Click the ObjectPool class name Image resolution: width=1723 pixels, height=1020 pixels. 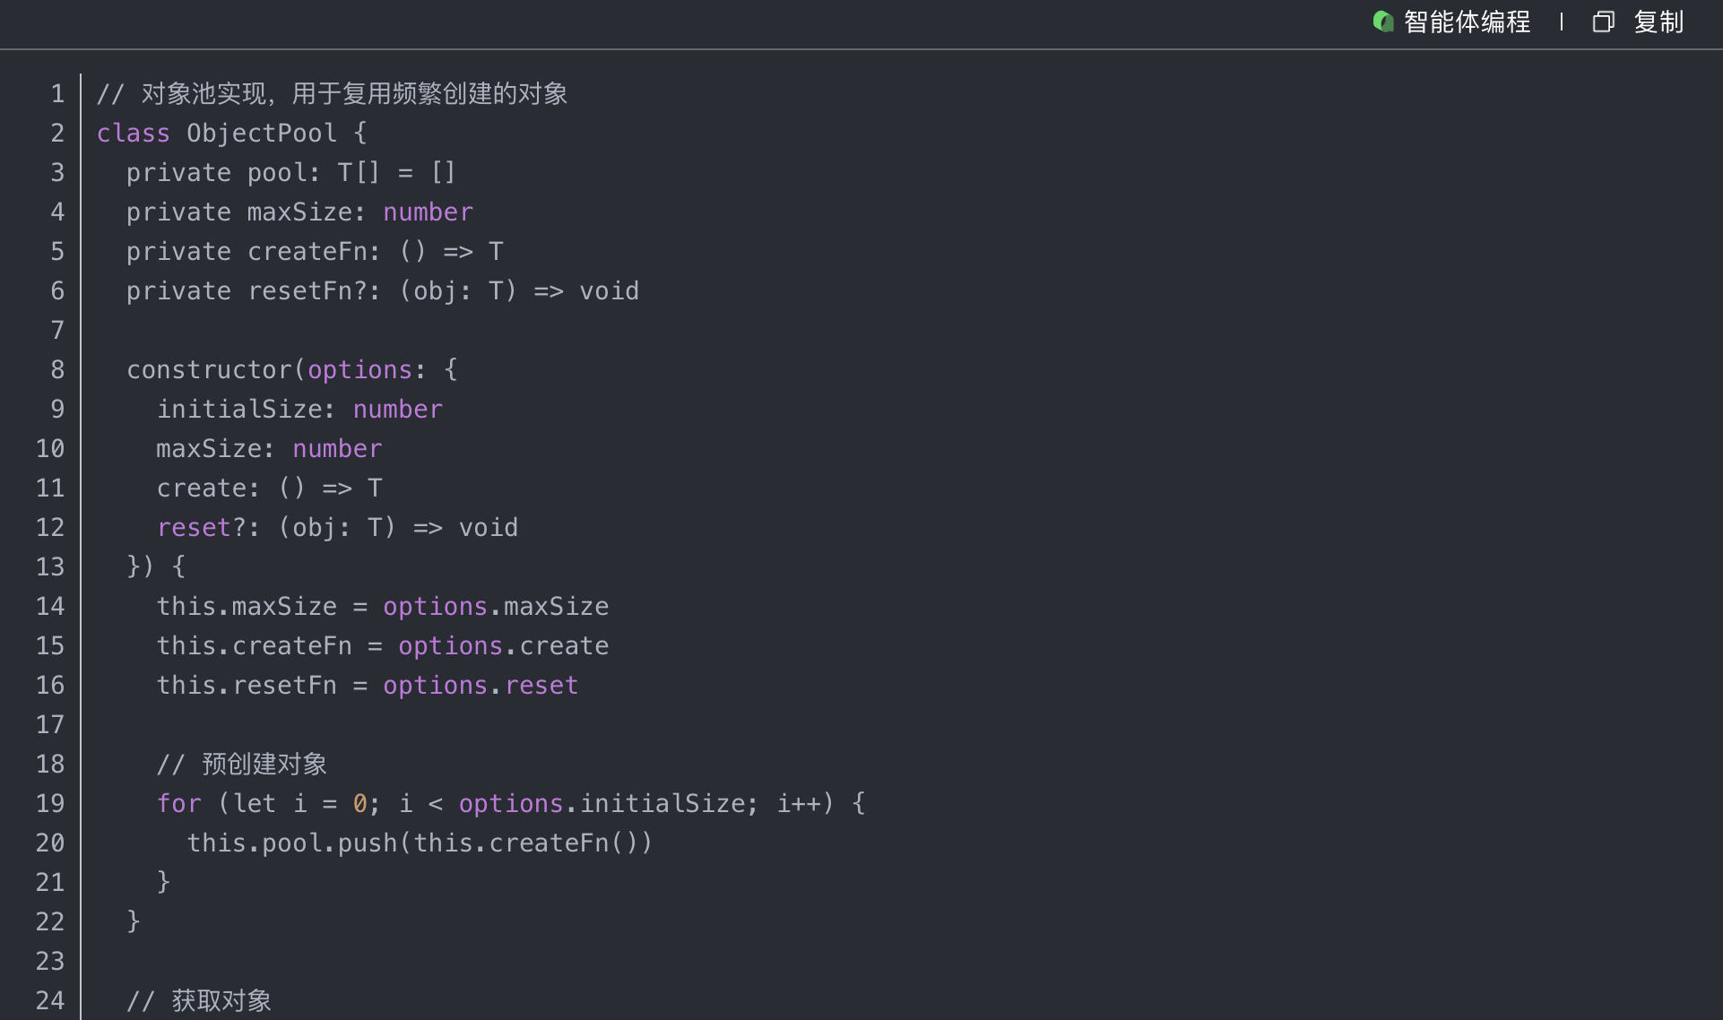(261, 134)
